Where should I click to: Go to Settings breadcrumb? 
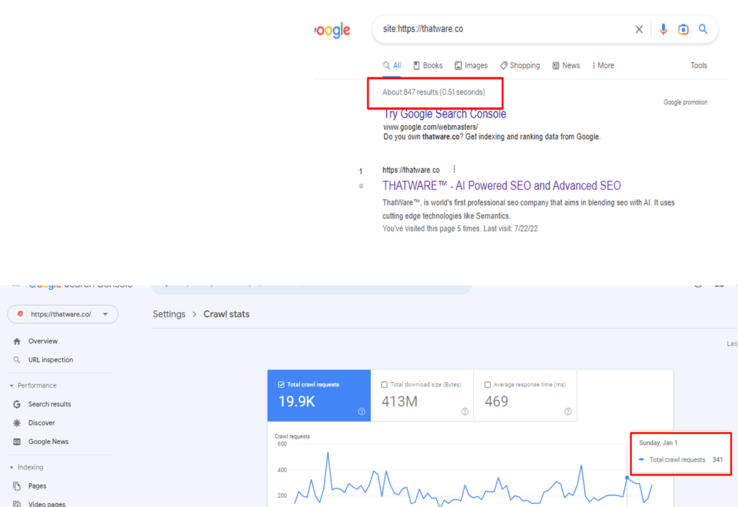point(169,314)
